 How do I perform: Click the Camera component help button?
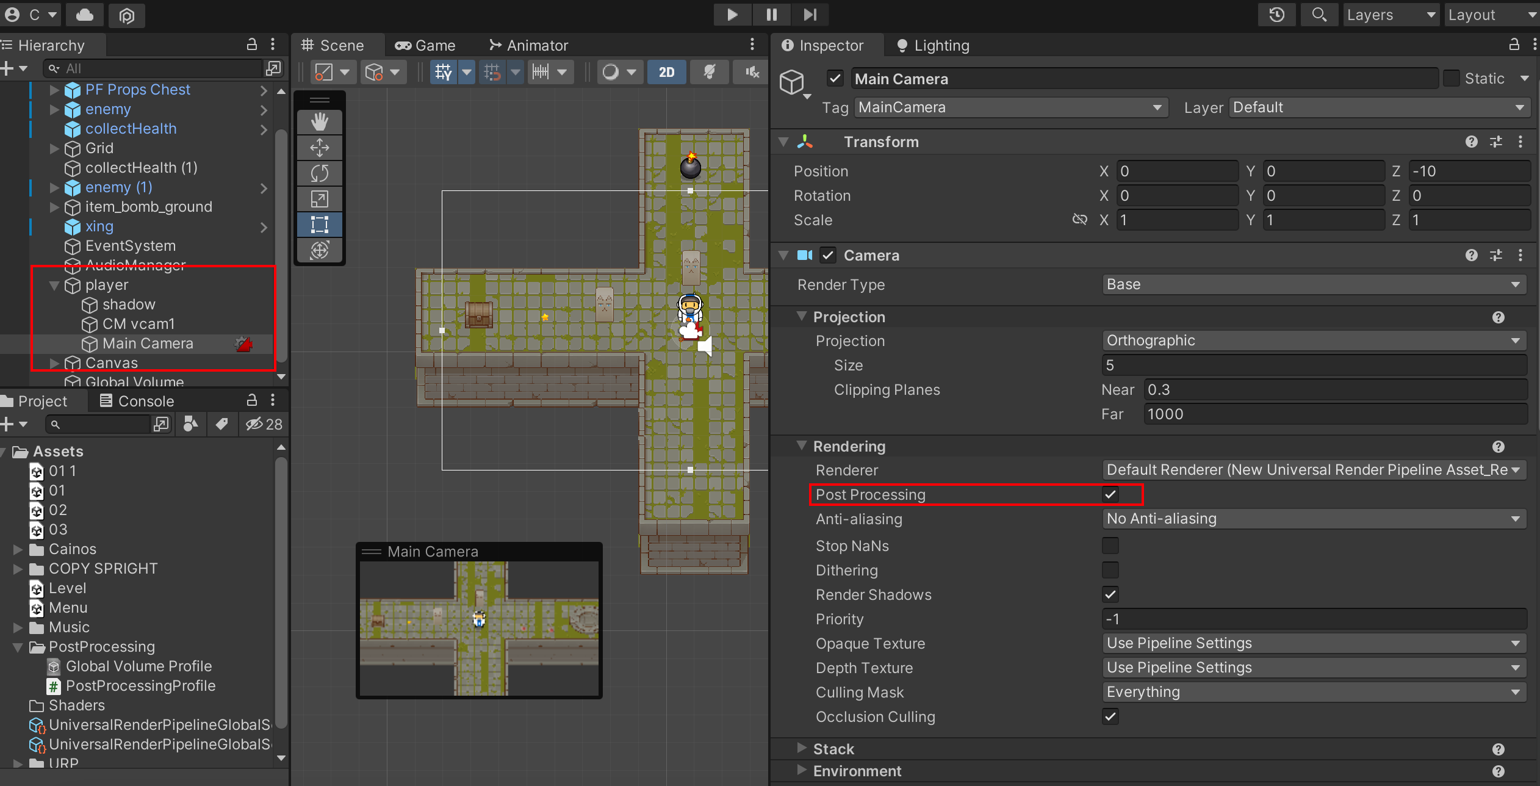tap(1472, 255)
